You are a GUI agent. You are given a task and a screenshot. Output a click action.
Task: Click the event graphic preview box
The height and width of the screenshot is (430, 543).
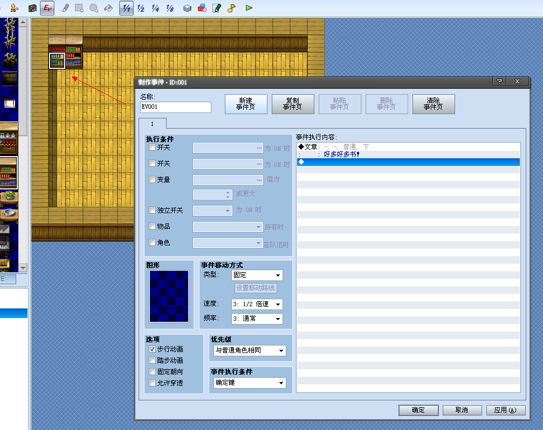[x=169, y=296]
